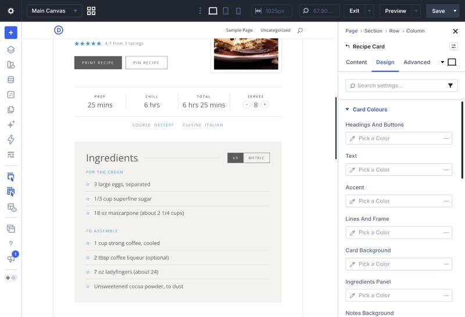Viewport: 465px width, 317px height.
Task: Select the US units toggle
Action: point(235,158)
